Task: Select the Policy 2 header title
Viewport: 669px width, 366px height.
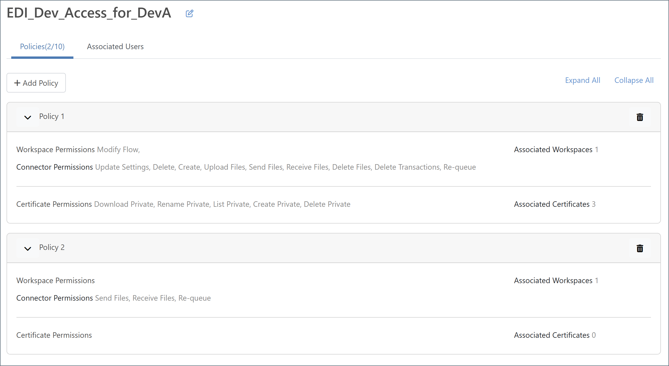Action: [x=52, y=247]
